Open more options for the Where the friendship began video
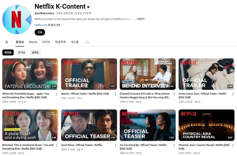Image resolution: width=237 pixels, height=156 pixels. coord(57,94)
